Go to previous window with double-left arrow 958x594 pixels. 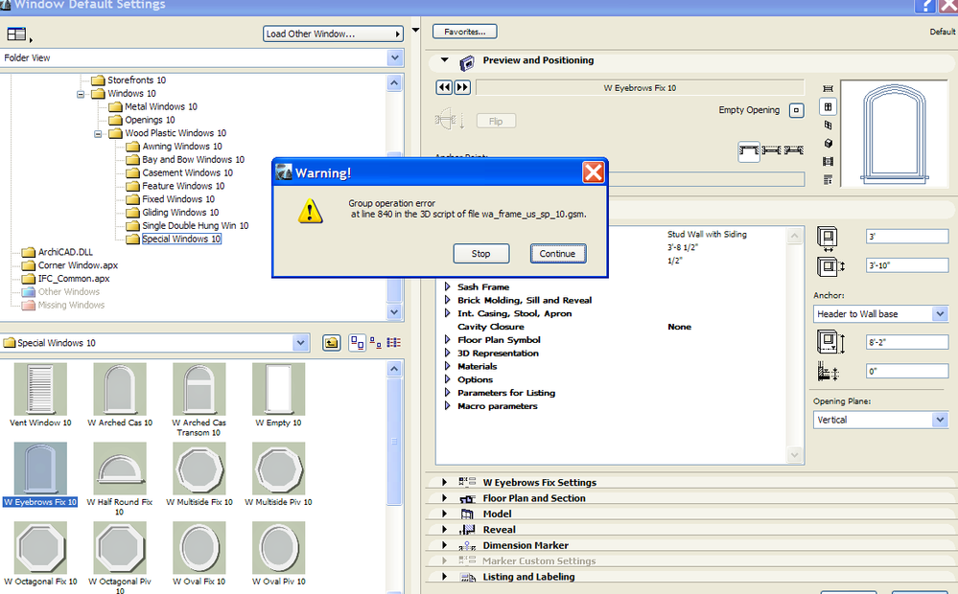point(444,87)
